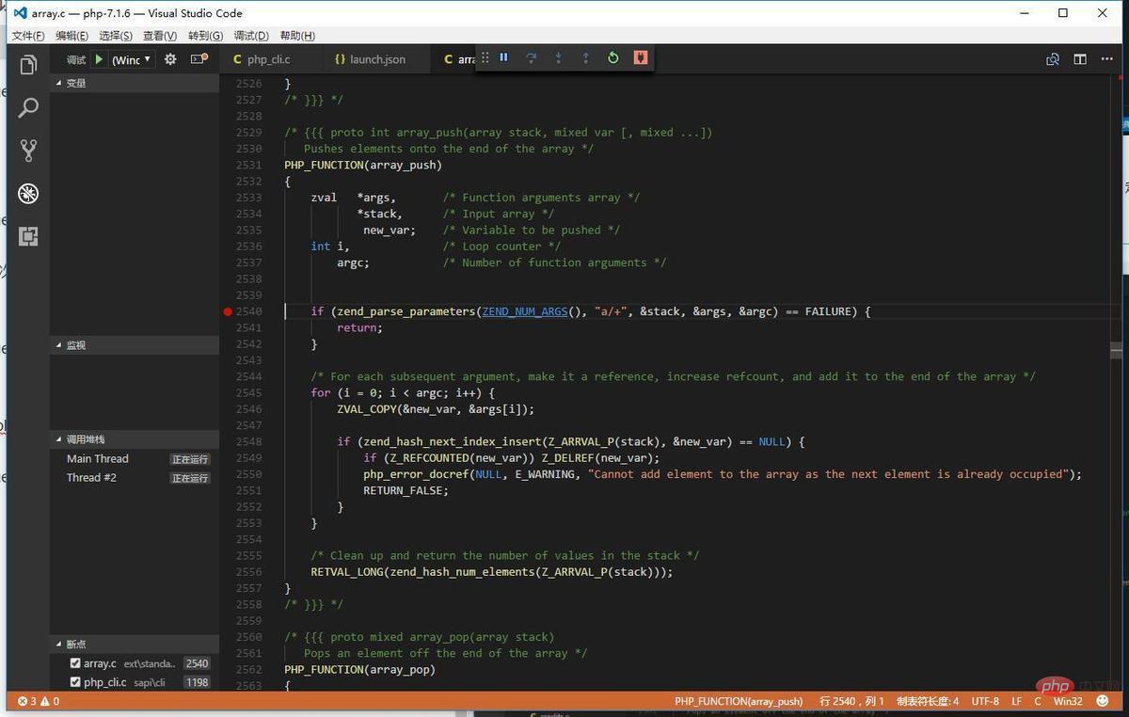Click Step Over in debug toolbar
Image resolution: width=1129 pixels, height=717 pixels.
pyautogui.click(x=531, y=57)
